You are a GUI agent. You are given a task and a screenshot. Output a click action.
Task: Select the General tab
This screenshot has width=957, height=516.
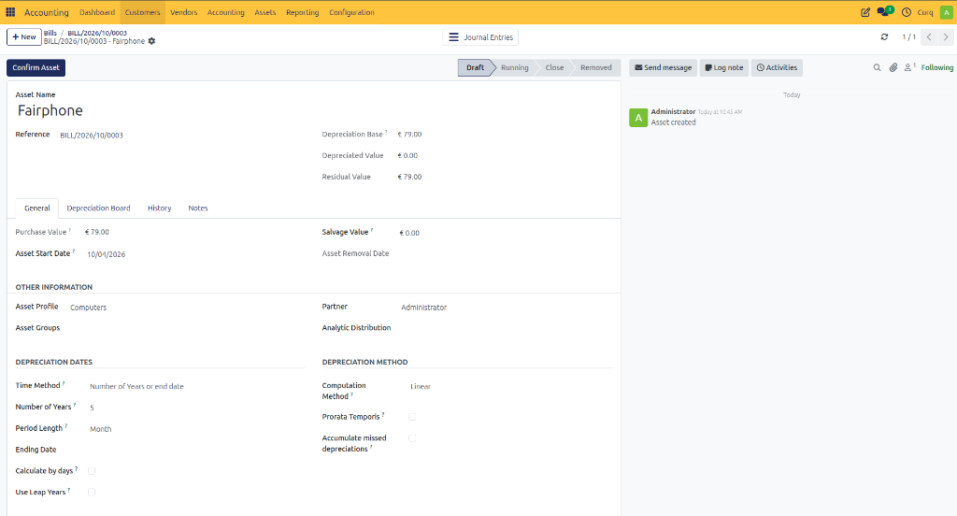tap(36, 208)
